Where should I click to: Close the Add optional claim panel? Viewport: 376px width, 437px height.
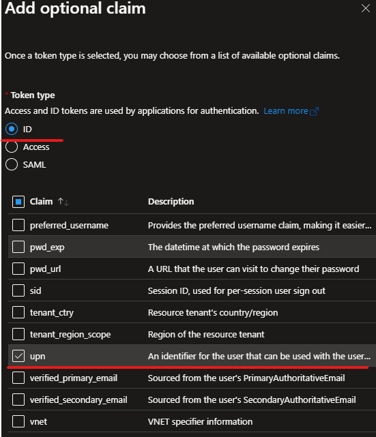pyautogui.click(x=365, y=8)
